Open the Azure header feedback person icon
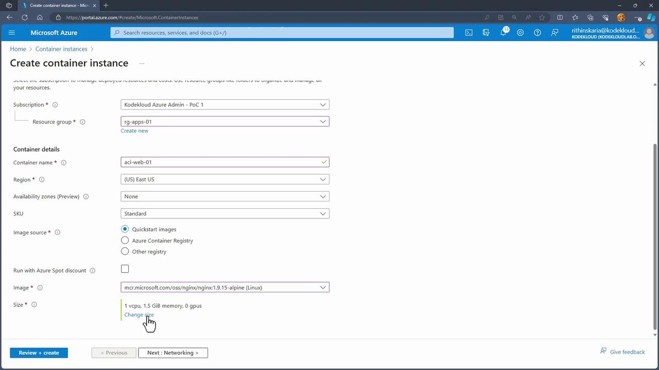Viewport: 659px width, 370px height. [554, 32]
